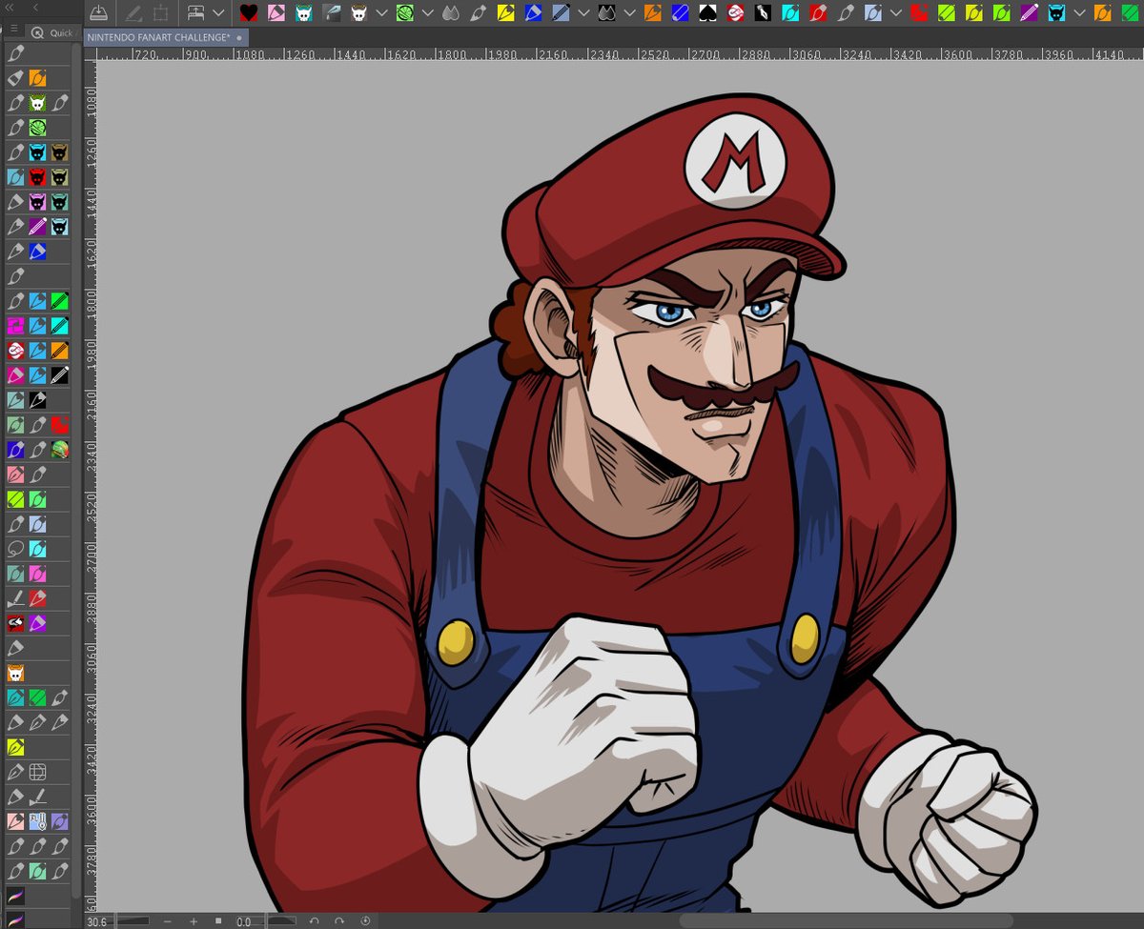Select the red cat head brush in Quick Access
Viewport: 1144px width, 929px height.
pos(37,177)
